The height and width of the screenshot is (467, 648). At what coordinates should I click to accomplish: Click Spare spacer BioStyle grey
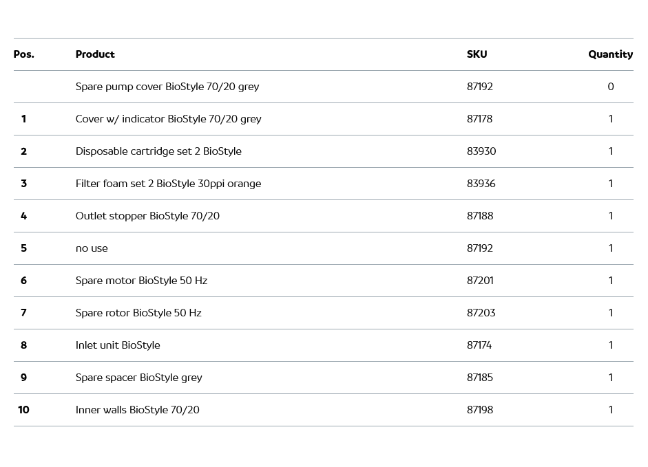(138, 378)
